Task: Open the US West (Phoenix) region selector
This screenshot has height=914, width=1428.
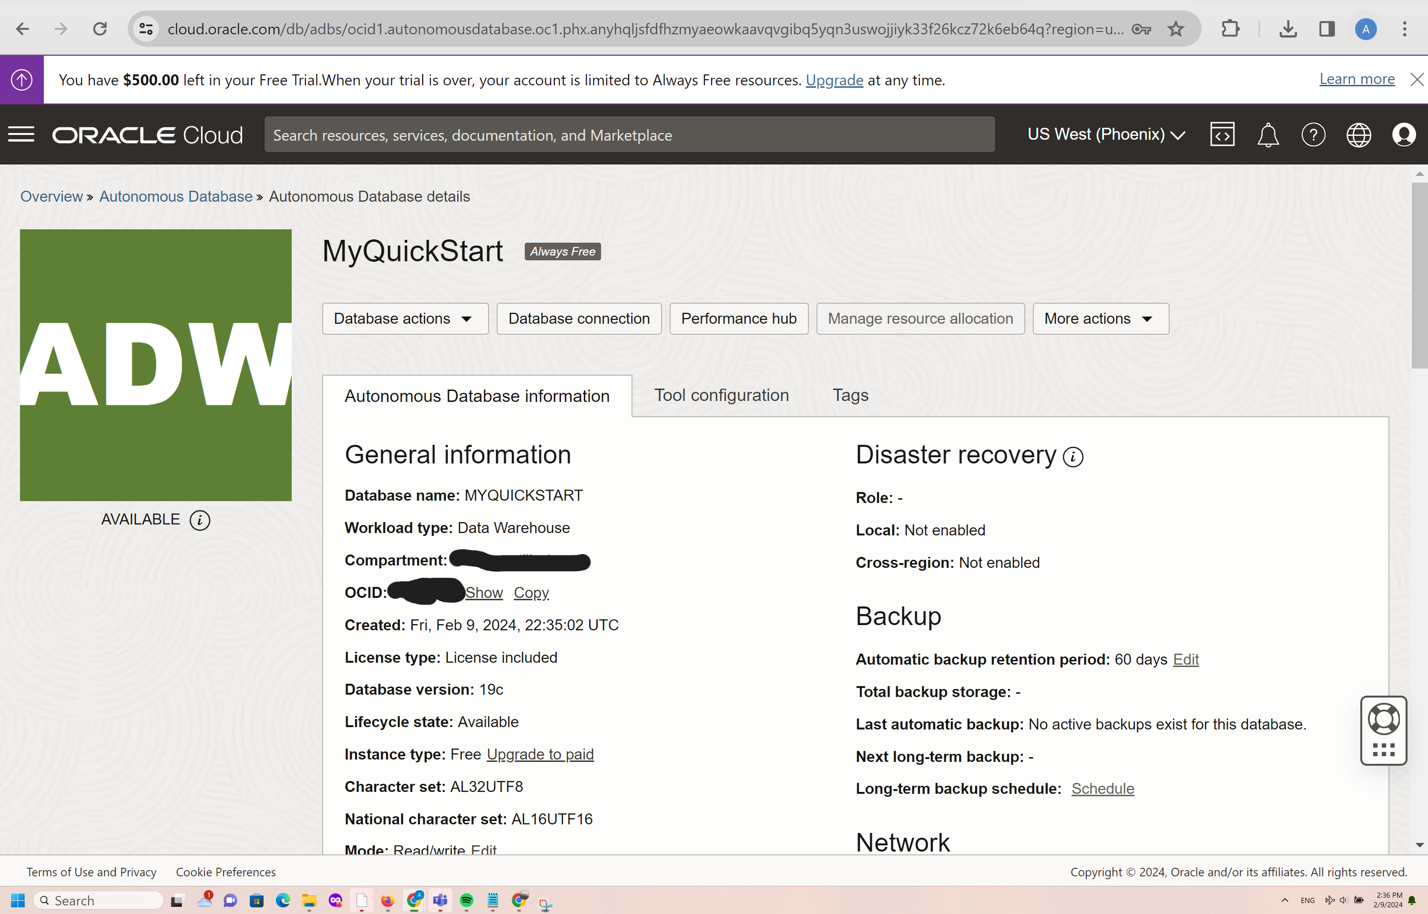Action: pyautogui.click(x=1106, y=135)
